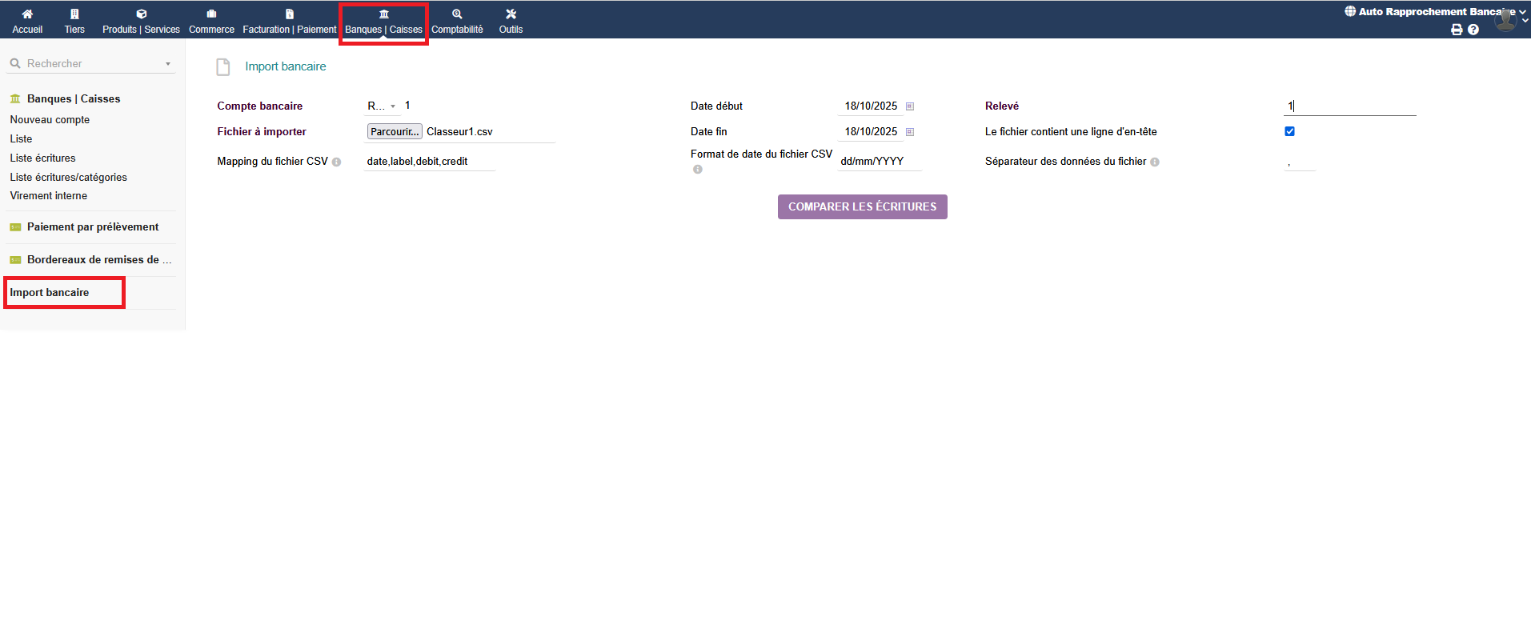Open the Virement interne link
The width and height of the screenshot is (1531, 625).
click(49, 196)
